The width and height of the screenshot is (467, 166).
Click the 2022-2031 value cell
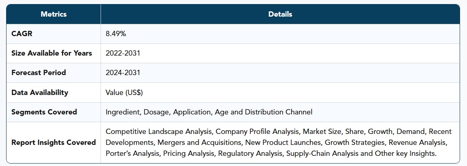(123, 53)
